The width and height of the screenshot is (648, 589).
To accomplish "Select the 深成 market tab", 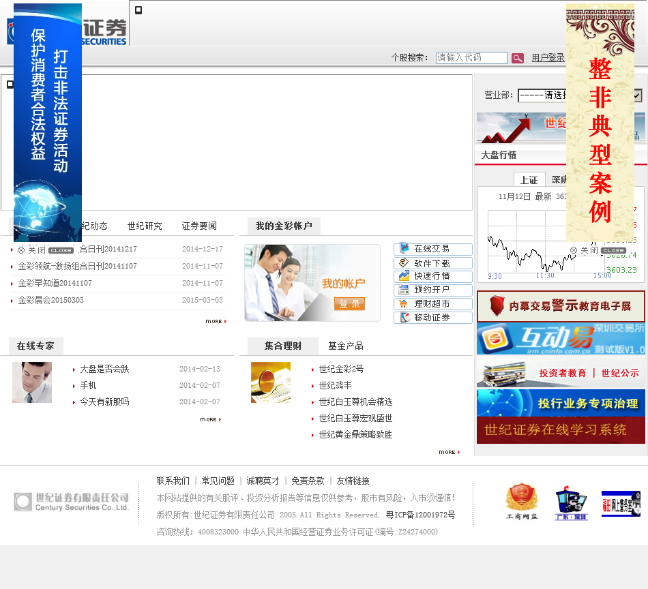I will pos(559,180).
